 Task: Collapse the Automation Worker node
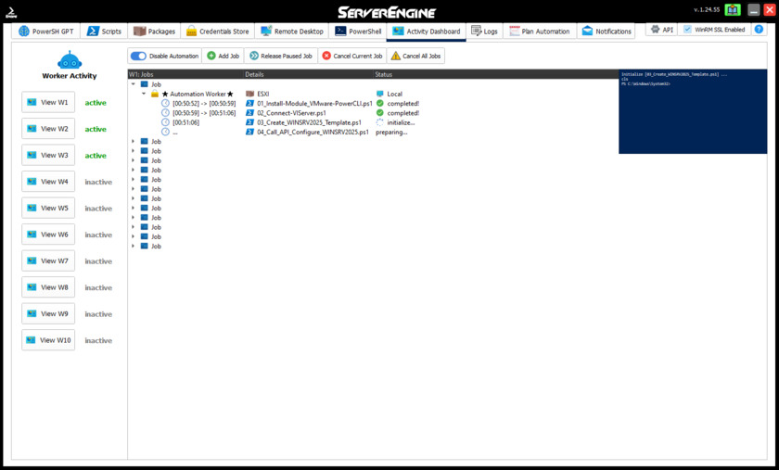144,94
